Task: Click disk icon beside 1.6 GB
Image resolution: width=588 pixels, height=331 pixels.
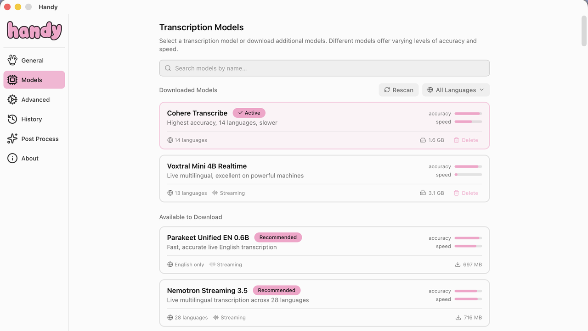Action: [423, 140]
